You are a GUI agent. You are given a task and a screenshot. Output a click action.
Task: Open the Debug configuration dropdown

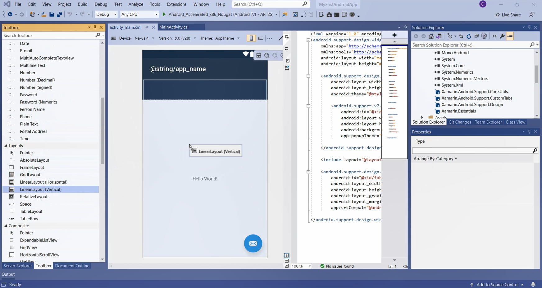[x=106, y=14]
